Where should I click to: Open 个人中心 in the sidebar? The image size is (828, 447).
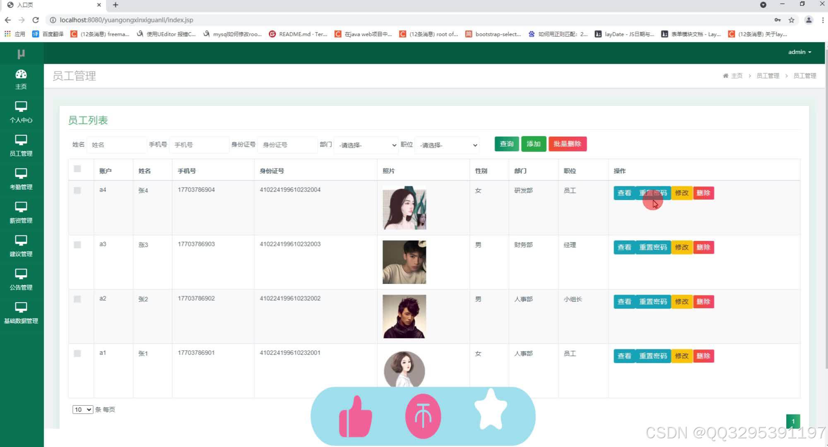(x=21, y=112)
